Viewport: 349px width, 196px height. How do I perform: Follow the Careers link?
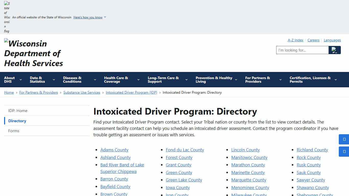pyautogui.click(x=313, y=40)
